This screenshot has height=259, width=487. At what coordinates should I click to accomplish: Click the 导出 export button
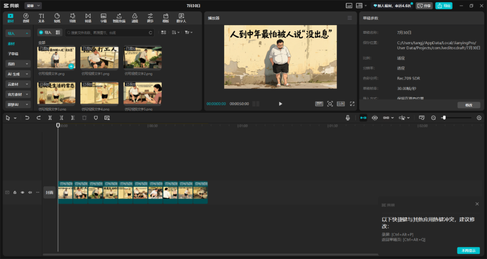point(444,5)
